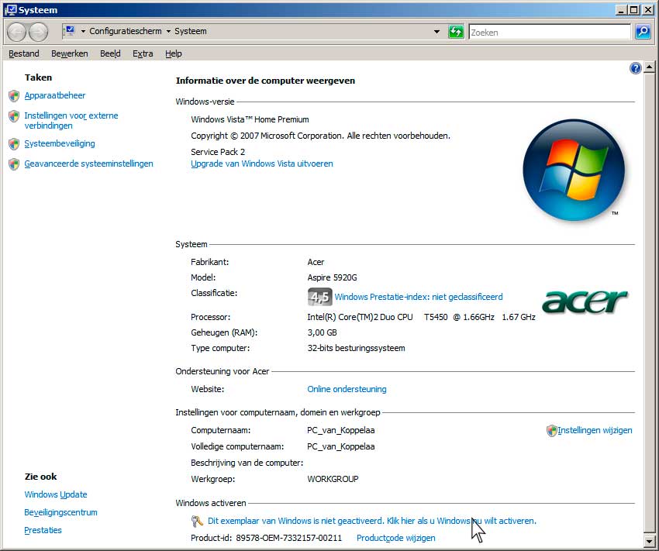The width and height of the screenshot is (659, 551).
Task: Click the shield icon beside Instellingen wijzigen
Action: [x=551, y=430]
